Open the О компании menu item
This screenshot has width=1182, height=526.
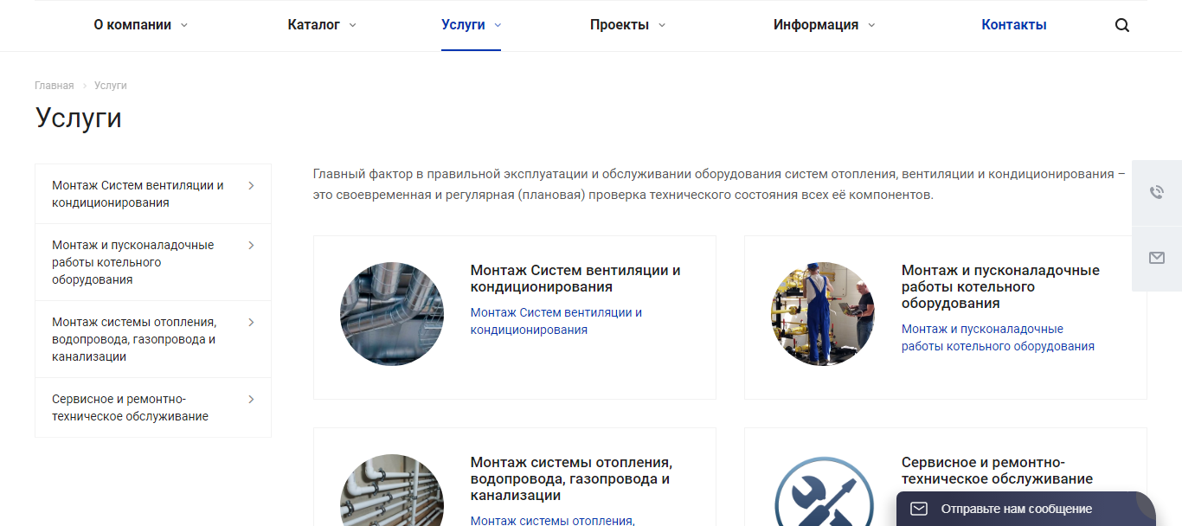132,25
